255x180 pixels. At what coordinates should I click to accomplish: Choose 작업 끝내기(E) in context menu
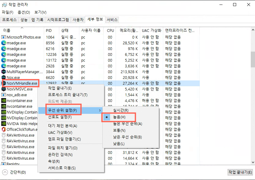[x=60, y=88]
